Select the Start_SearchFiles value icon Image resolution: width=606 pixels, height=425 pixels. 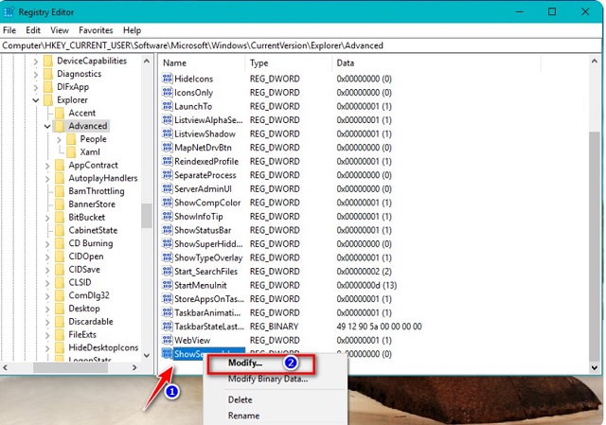pos(167,272)
